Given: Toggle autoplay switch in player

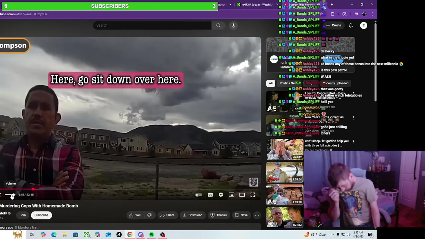Looking at the screenshot, I should pyautogui.click(x=198, y=195).
